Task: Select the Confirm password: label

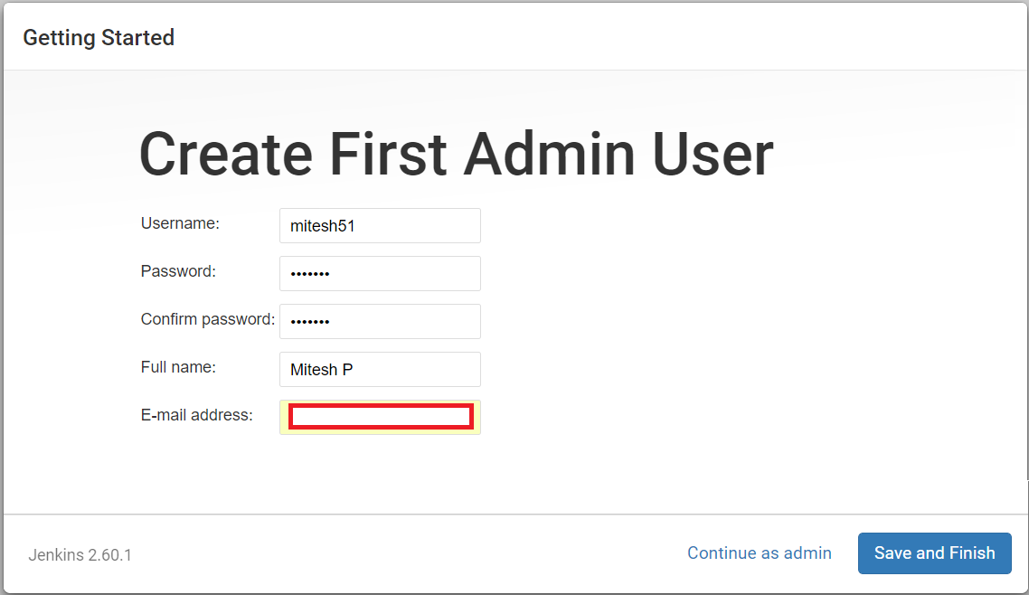Action: [207, 319]
